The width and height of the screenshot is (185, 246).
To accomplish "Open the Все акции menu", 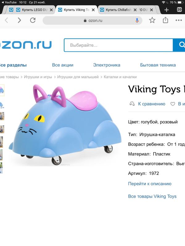I will (63, 65).
